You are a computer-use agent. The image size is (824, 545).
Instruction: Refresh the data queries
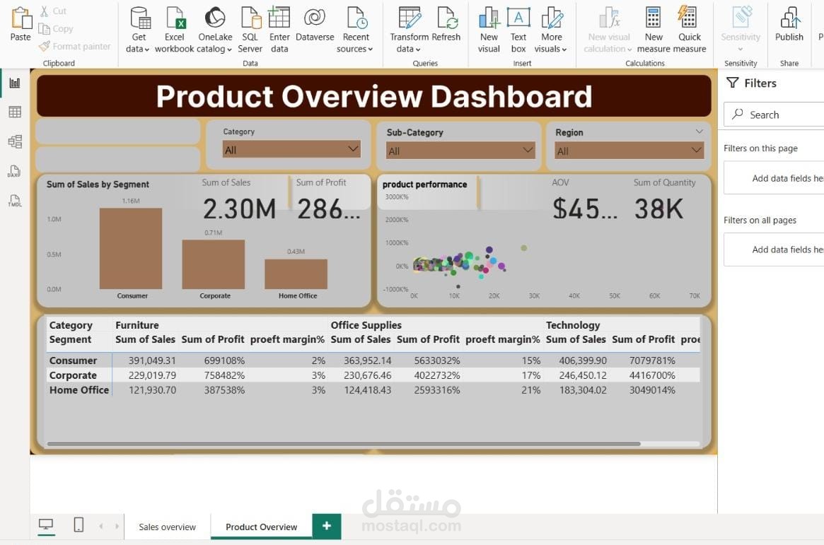tap(446, 24)
